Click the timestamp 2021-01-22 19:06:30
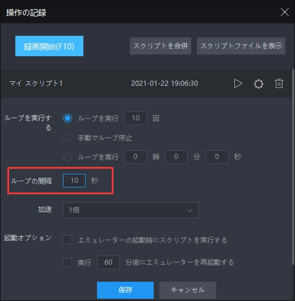 (165, 83)
